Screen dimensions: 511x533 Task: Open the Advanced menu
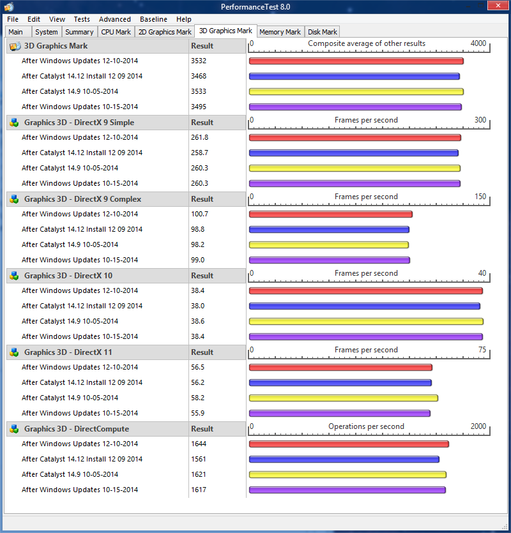[114, 19]
